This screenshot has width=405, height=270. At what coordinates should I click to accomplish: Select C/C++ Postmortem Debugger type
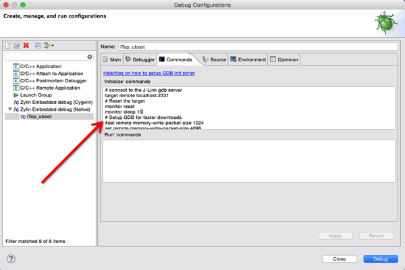pos(53,81)
